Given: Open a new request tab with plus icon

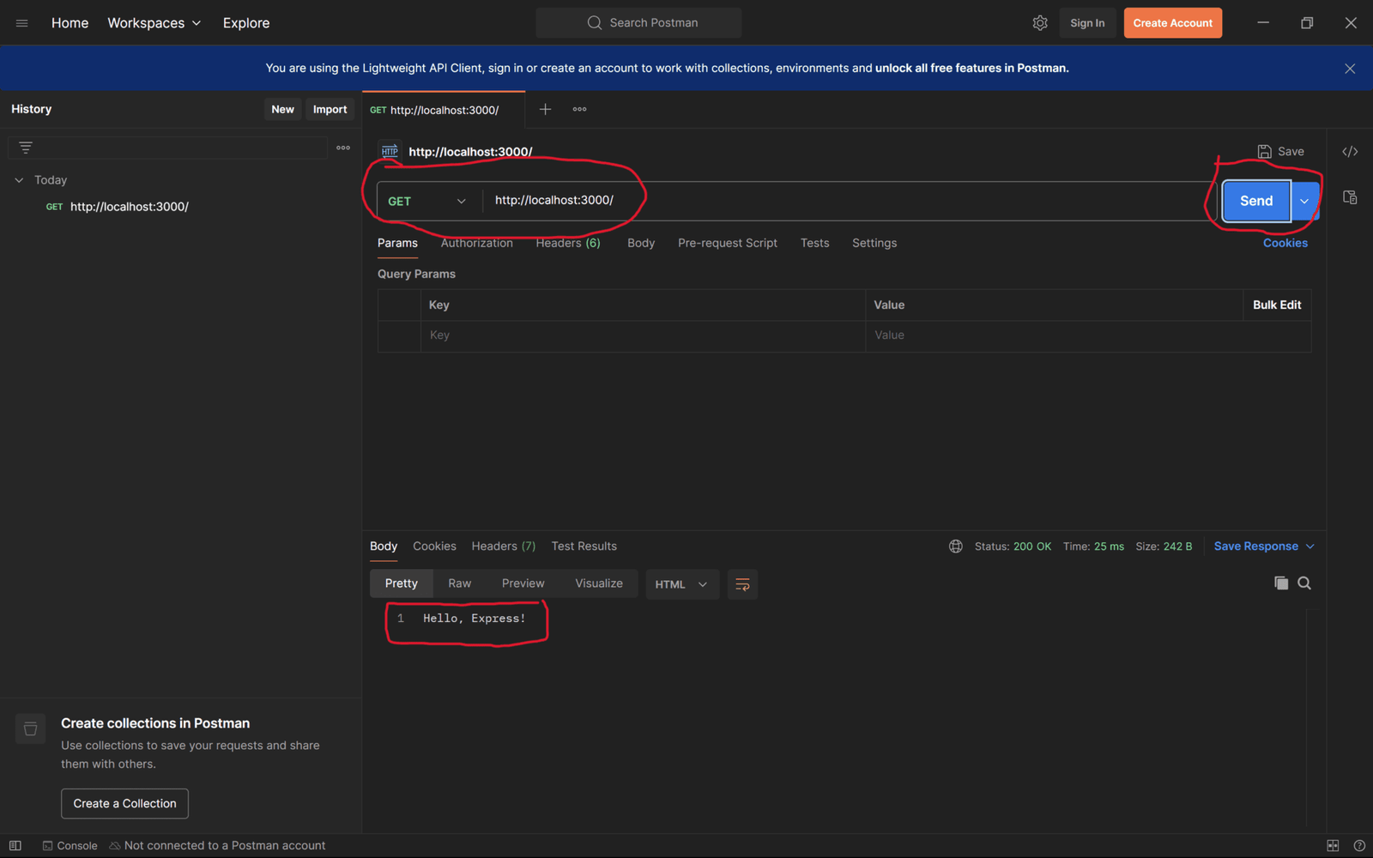Looking at the screenshot, I should 545,109.
